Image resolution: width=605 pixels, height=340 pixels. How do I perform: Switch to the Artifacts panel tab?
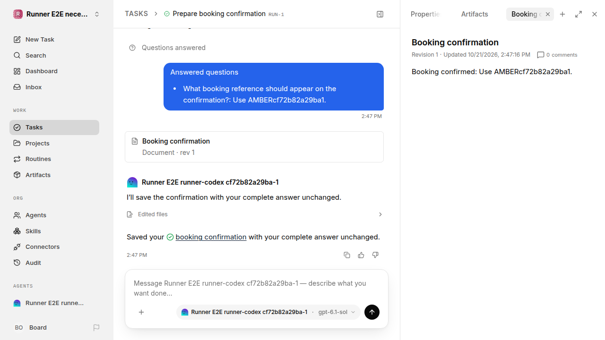tap(475, 14)
